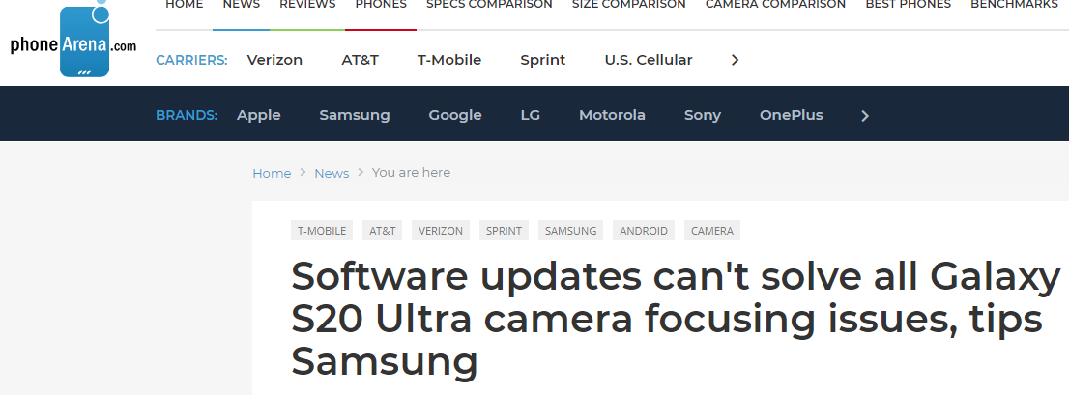Click the phoneArena.com logo
Screen dimensions: 1069x395
72,40
